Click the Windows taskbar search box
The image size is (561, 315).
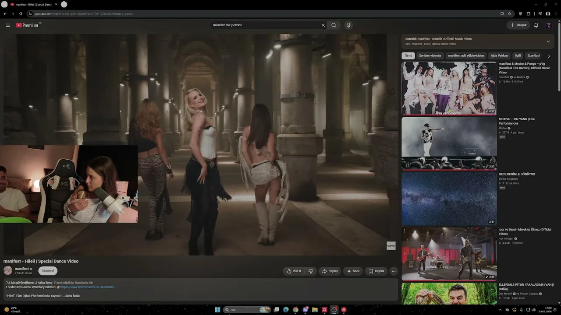[x=246, y=310]
